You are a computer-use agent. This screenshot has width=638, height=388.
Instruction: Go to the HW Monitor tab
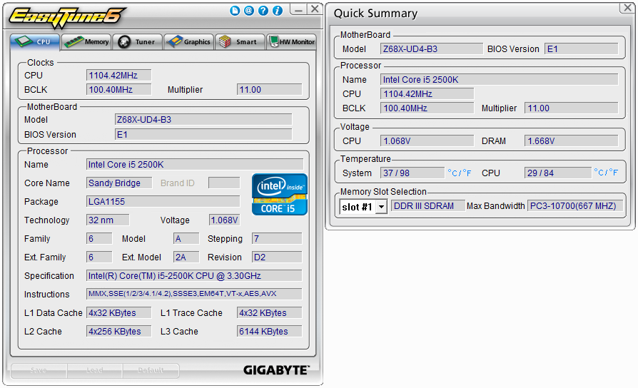pyautogui.click(x=291, y=42)
